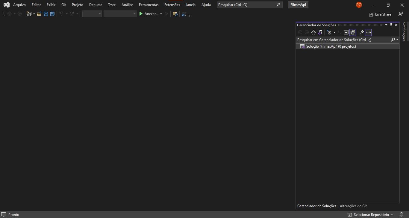
Task: Open the Ajuda menu
Action: 206,5
